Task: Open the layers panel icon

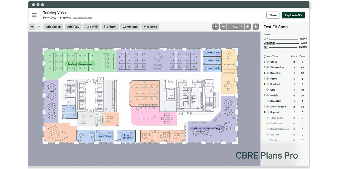Action: (x=255, y=27)
